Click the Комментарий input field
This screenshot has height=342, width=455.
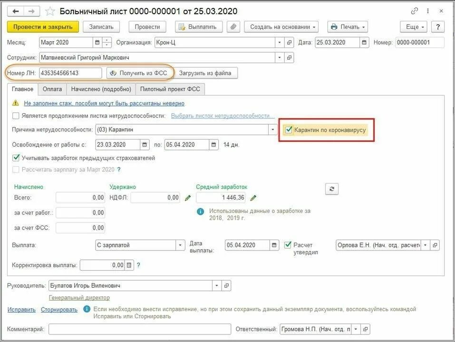pyautogui.click(x=140, y=329)
